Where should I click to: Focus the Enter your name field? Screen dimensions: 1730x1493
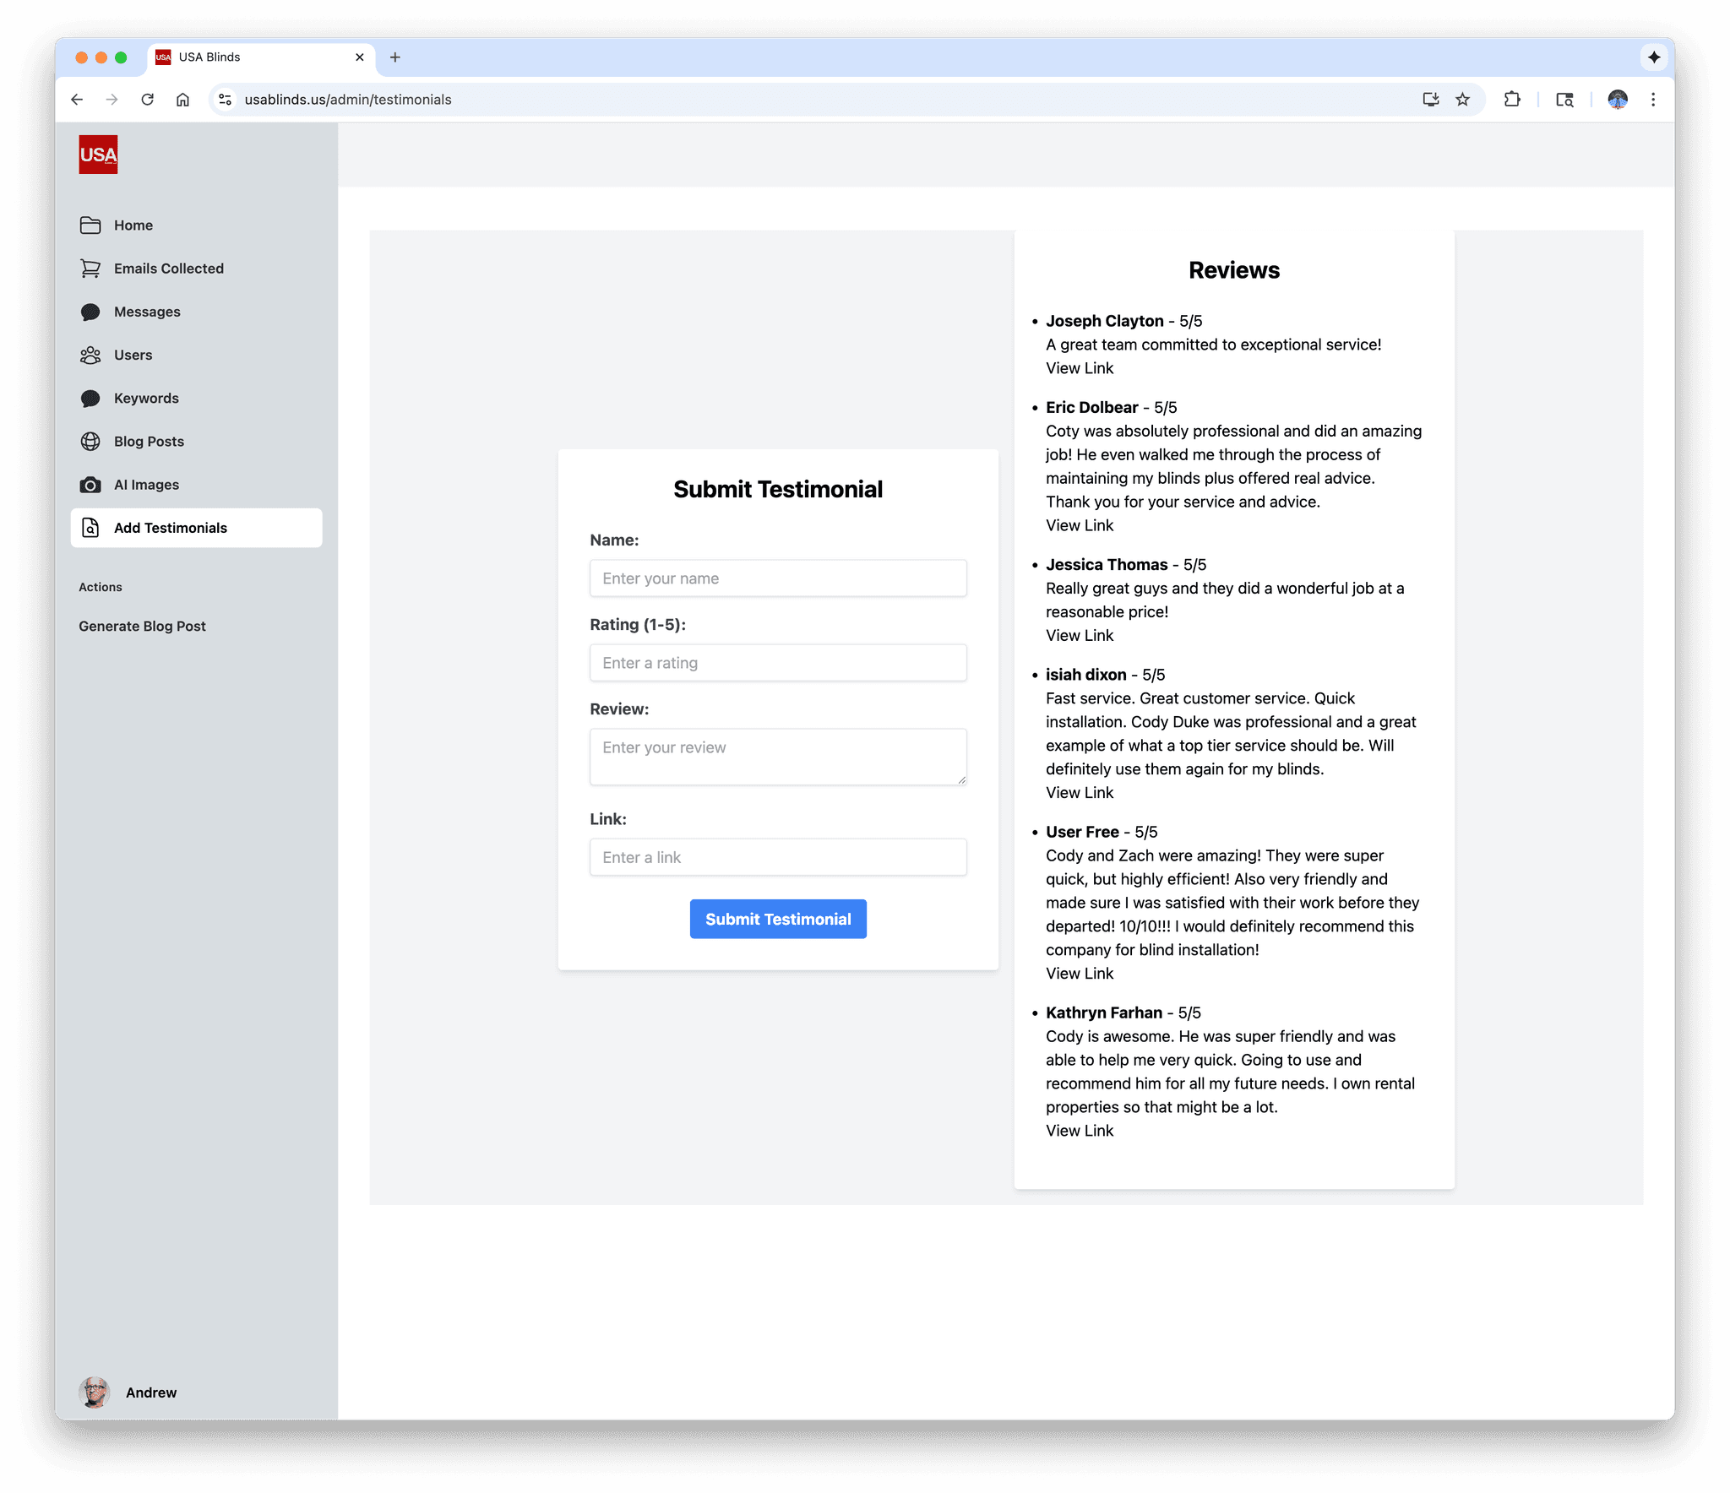point(777,578)
